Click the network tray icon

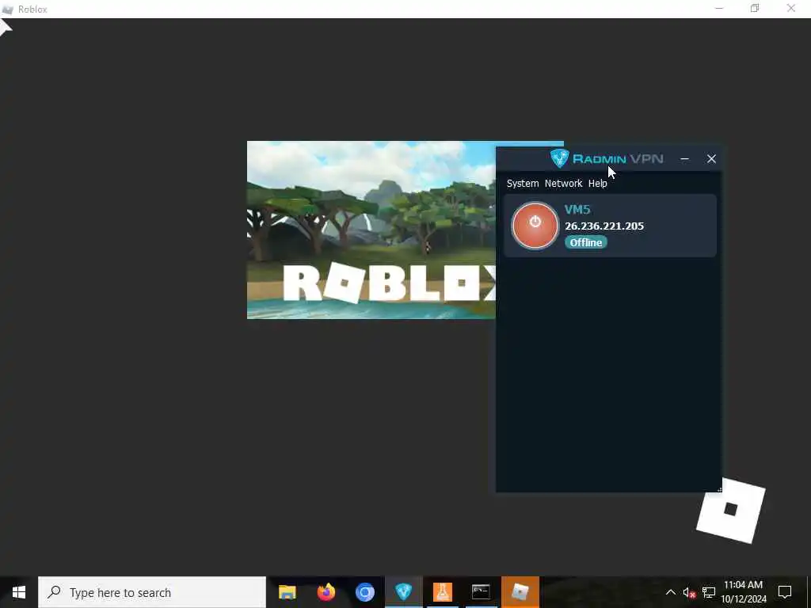point(709,592)
